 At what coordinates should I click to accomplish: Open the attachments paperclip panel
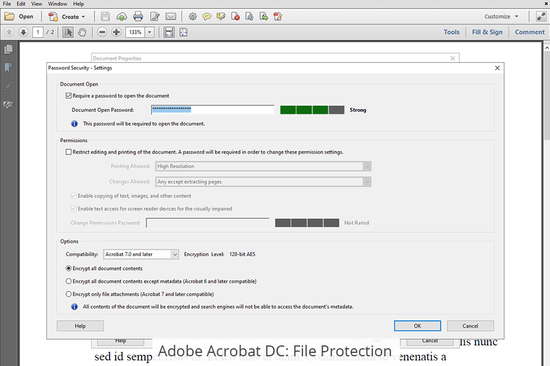9,86
